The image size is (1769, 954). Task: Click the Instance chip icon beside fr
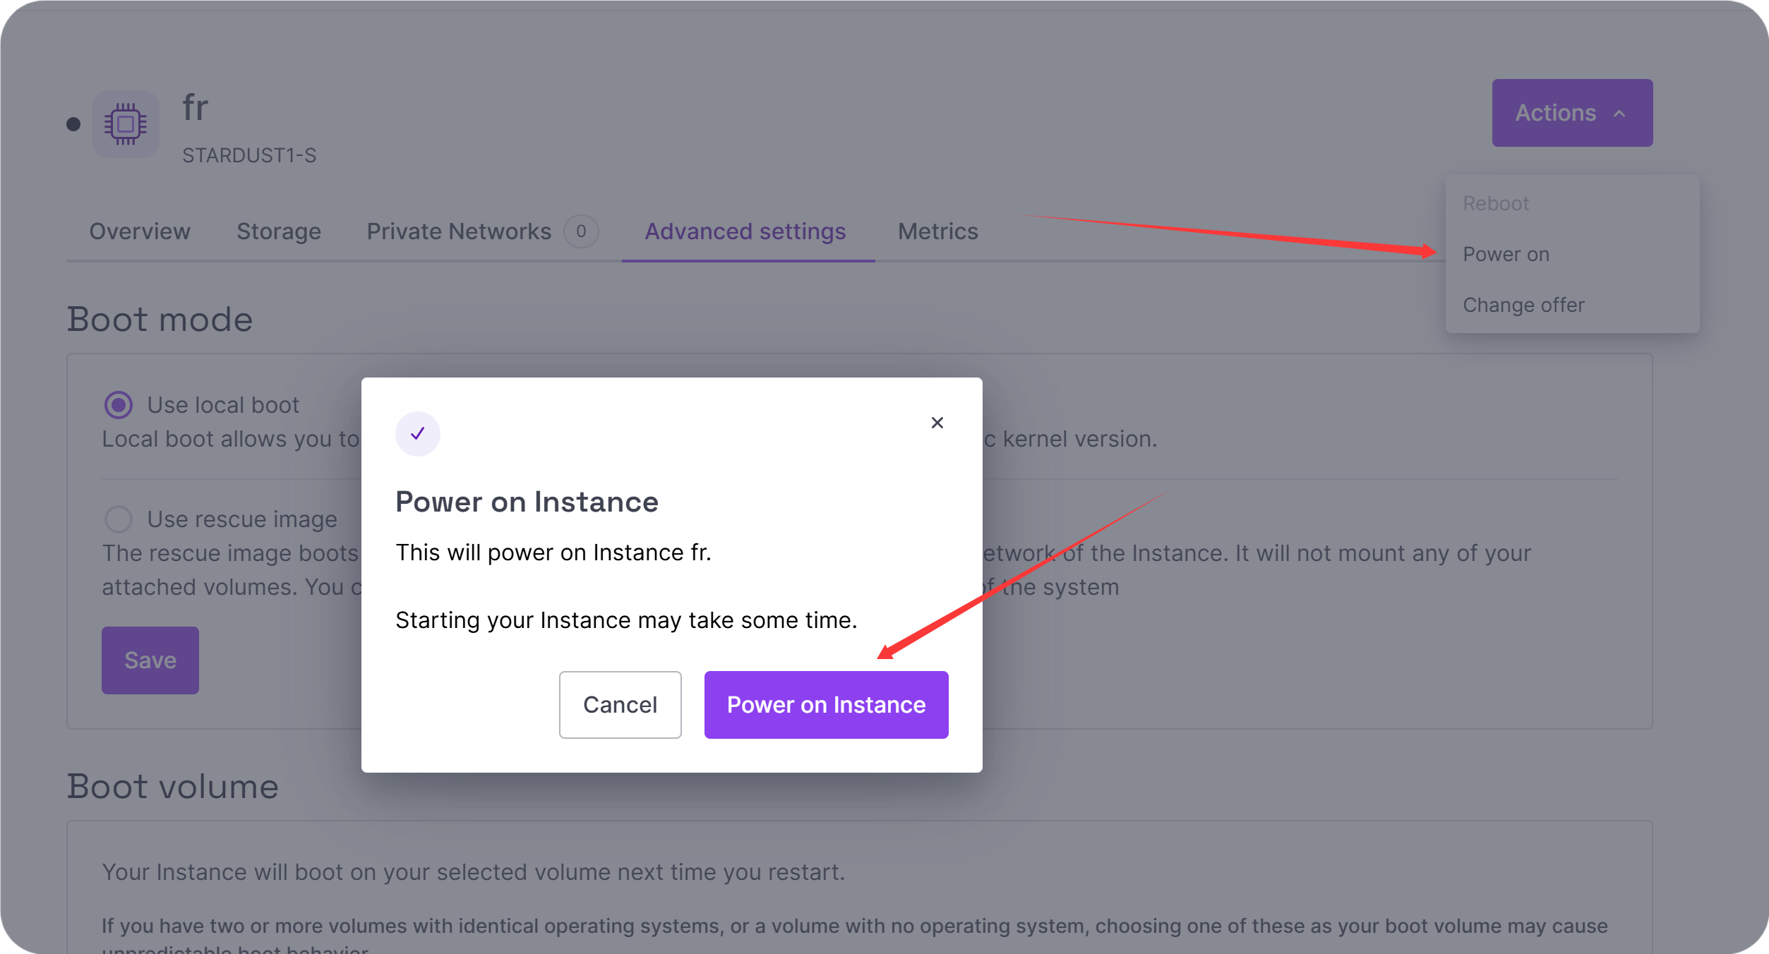pyautogui.click(x=126, y=124)
